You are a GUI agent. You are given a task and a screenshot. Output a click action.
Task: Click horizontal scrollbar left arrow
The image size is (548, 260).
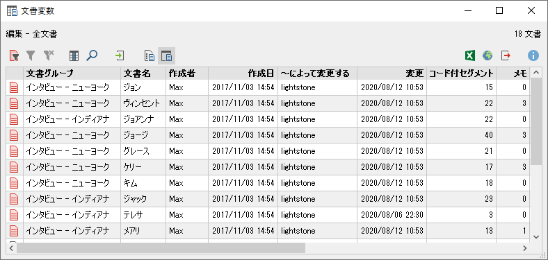(x=11, y=248)
